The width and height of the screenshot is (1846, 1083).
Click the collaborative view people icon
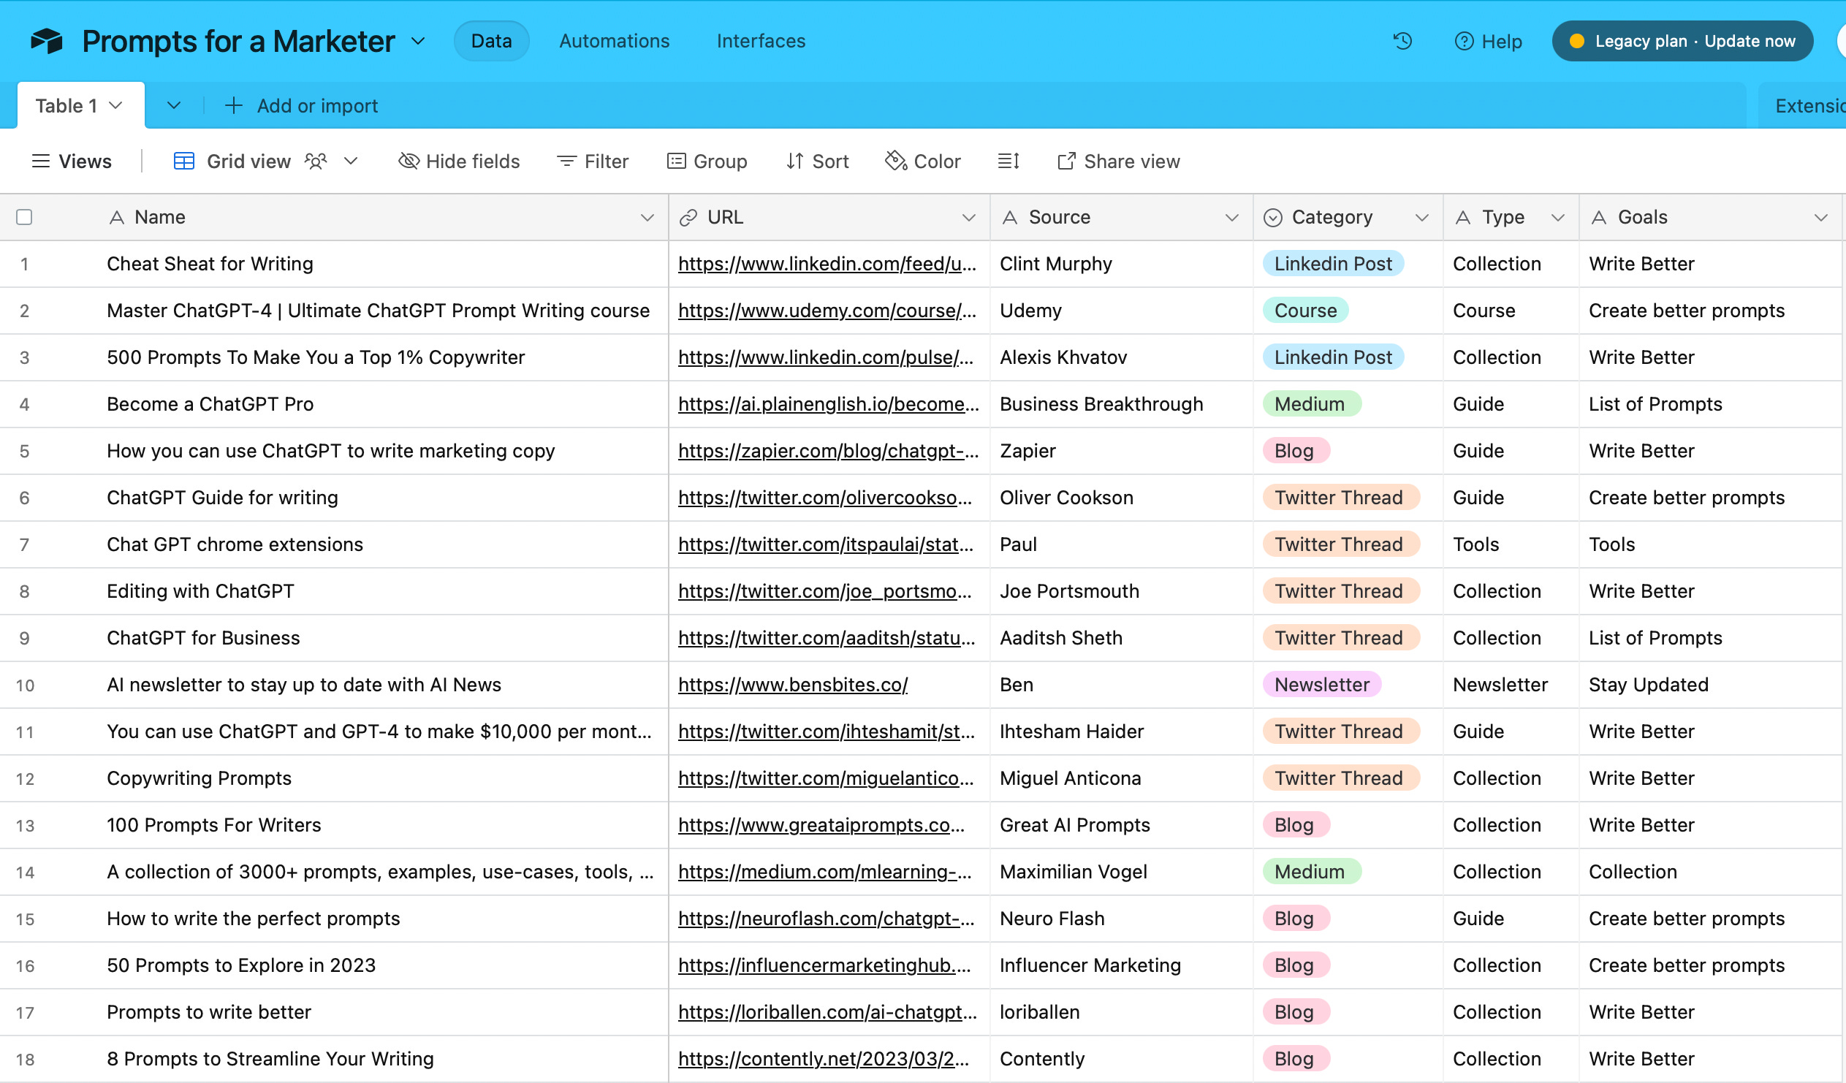coord(316,161)
